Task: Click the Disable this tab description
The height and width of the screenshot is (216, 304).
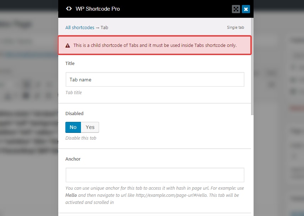Action: point(81,138)
